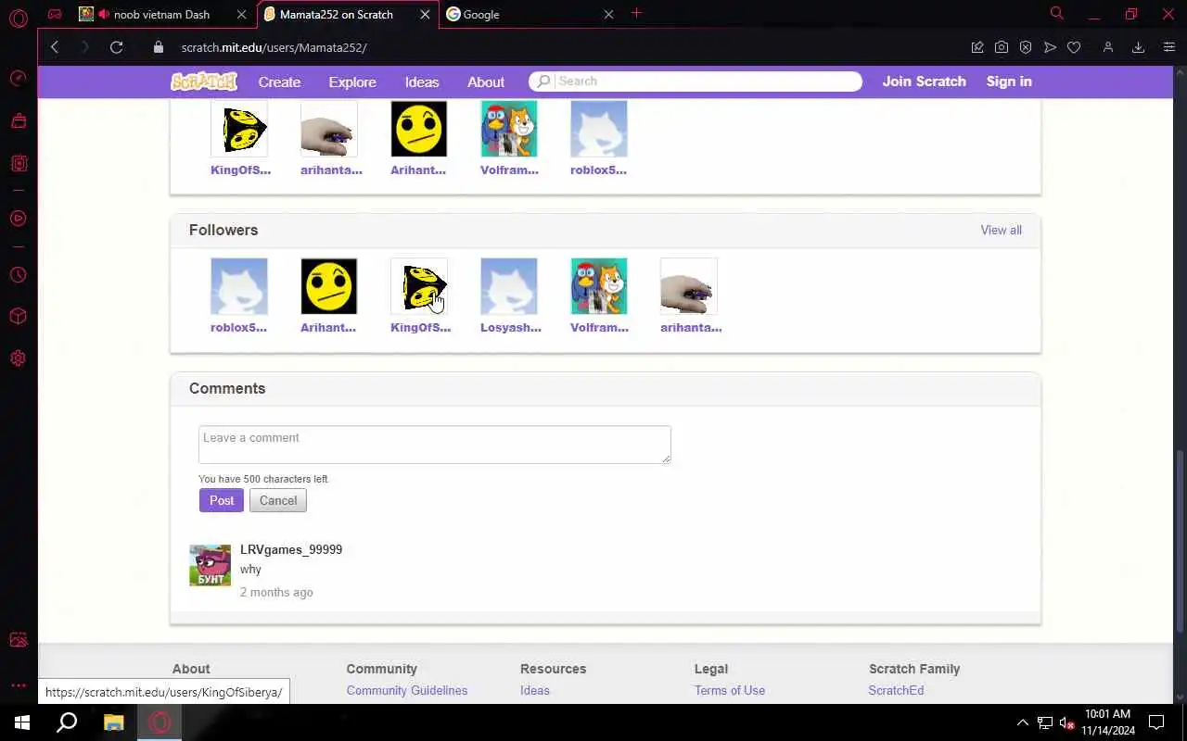Bookmark the page with the heart icon
1187x741 pixels.
[x=1074, y=47]
